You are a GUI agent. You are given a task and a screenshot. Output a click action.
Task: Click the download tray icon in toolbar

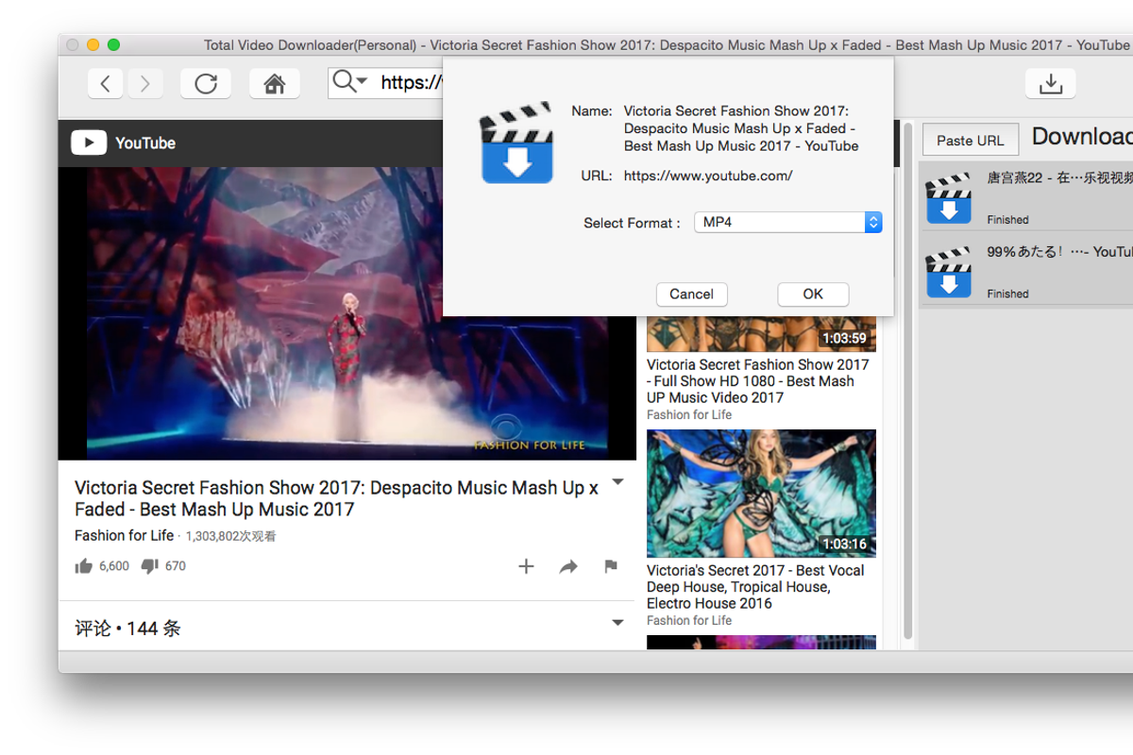1051,84
